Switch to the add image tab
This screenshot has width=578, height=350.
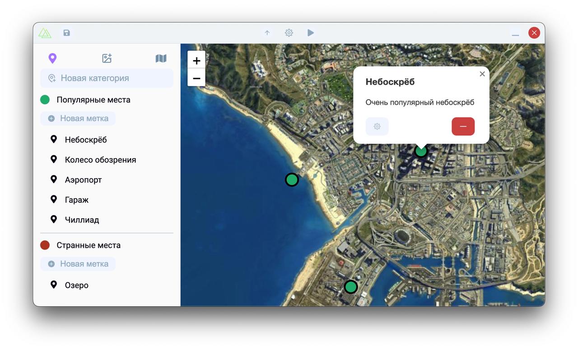coord(107,58)
